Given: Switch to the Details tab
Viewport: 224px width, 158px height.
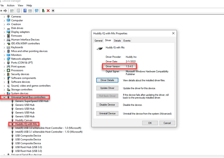Looking at the screenshot, I should pos(117,41).
